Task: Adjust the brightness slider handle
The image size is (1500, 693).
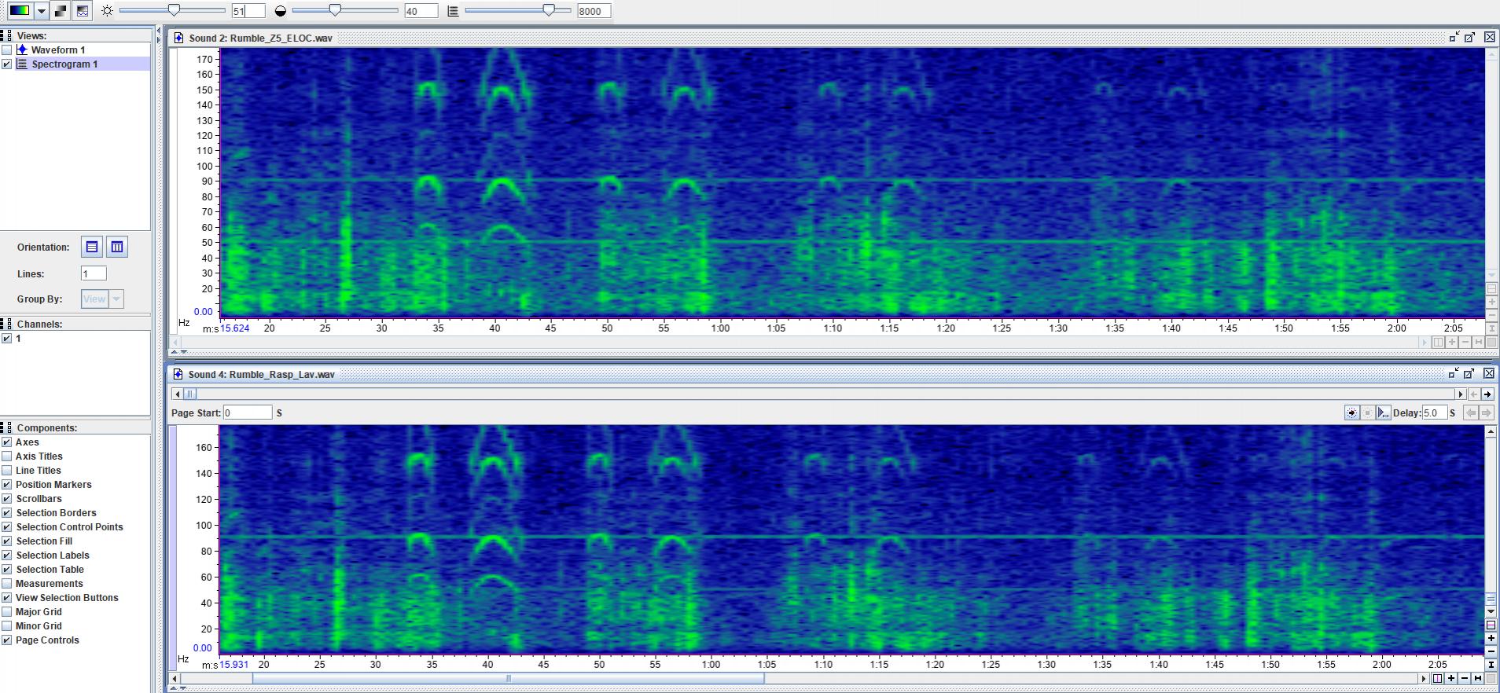Action: point(174,10)
